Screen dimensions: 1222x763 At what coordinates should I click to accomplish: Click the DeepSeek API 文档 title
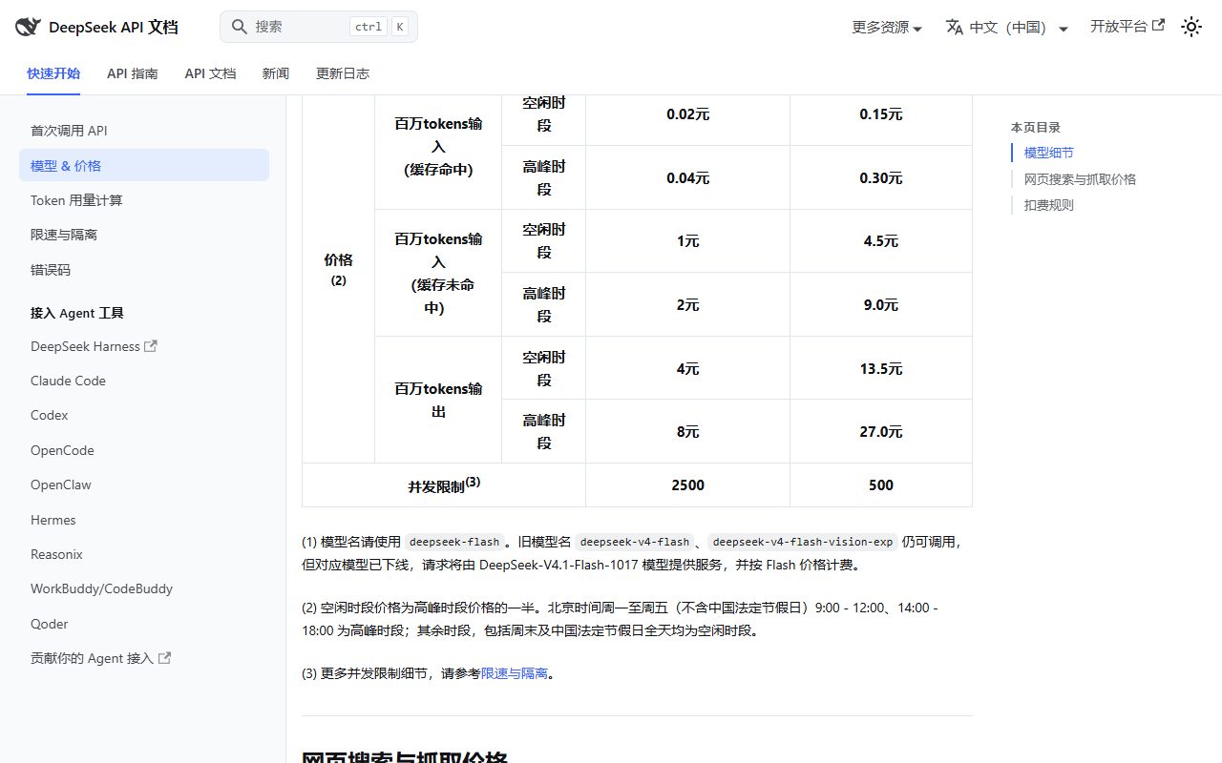tap(114, 27)
